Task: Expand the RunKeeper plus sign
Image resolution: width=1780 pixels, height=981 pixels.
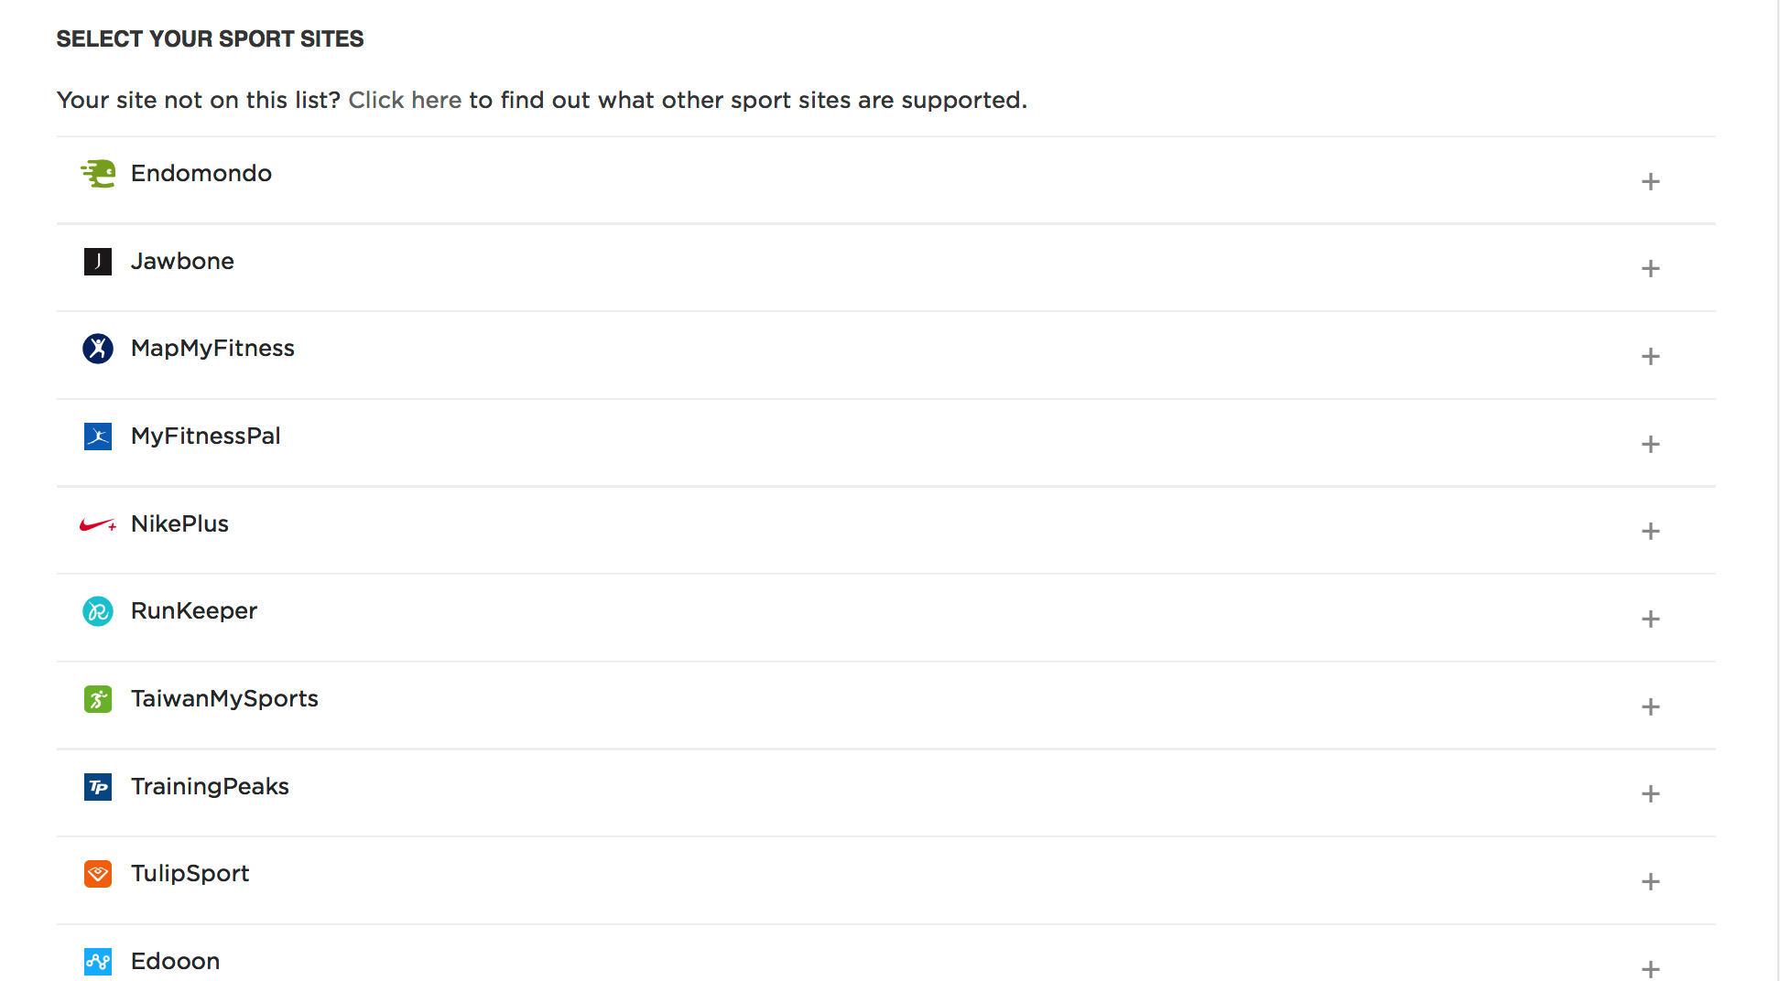Action: tap(1650, 619)
